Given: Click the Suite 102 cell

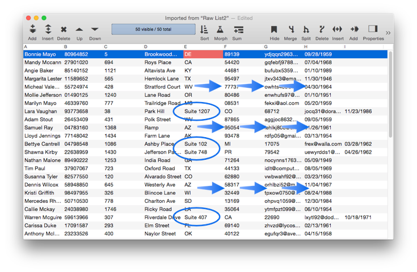Looking at the screenshot, I should 203,144.
